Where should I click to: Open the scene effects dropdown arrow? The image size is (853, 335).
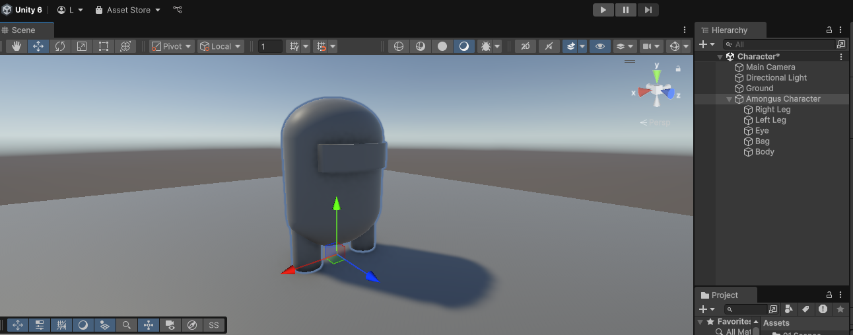coord(582,46)
